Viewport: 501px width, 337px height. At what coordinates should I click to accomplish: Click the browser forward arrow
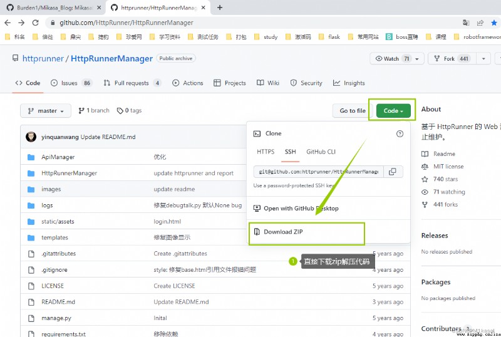[21, 23]
